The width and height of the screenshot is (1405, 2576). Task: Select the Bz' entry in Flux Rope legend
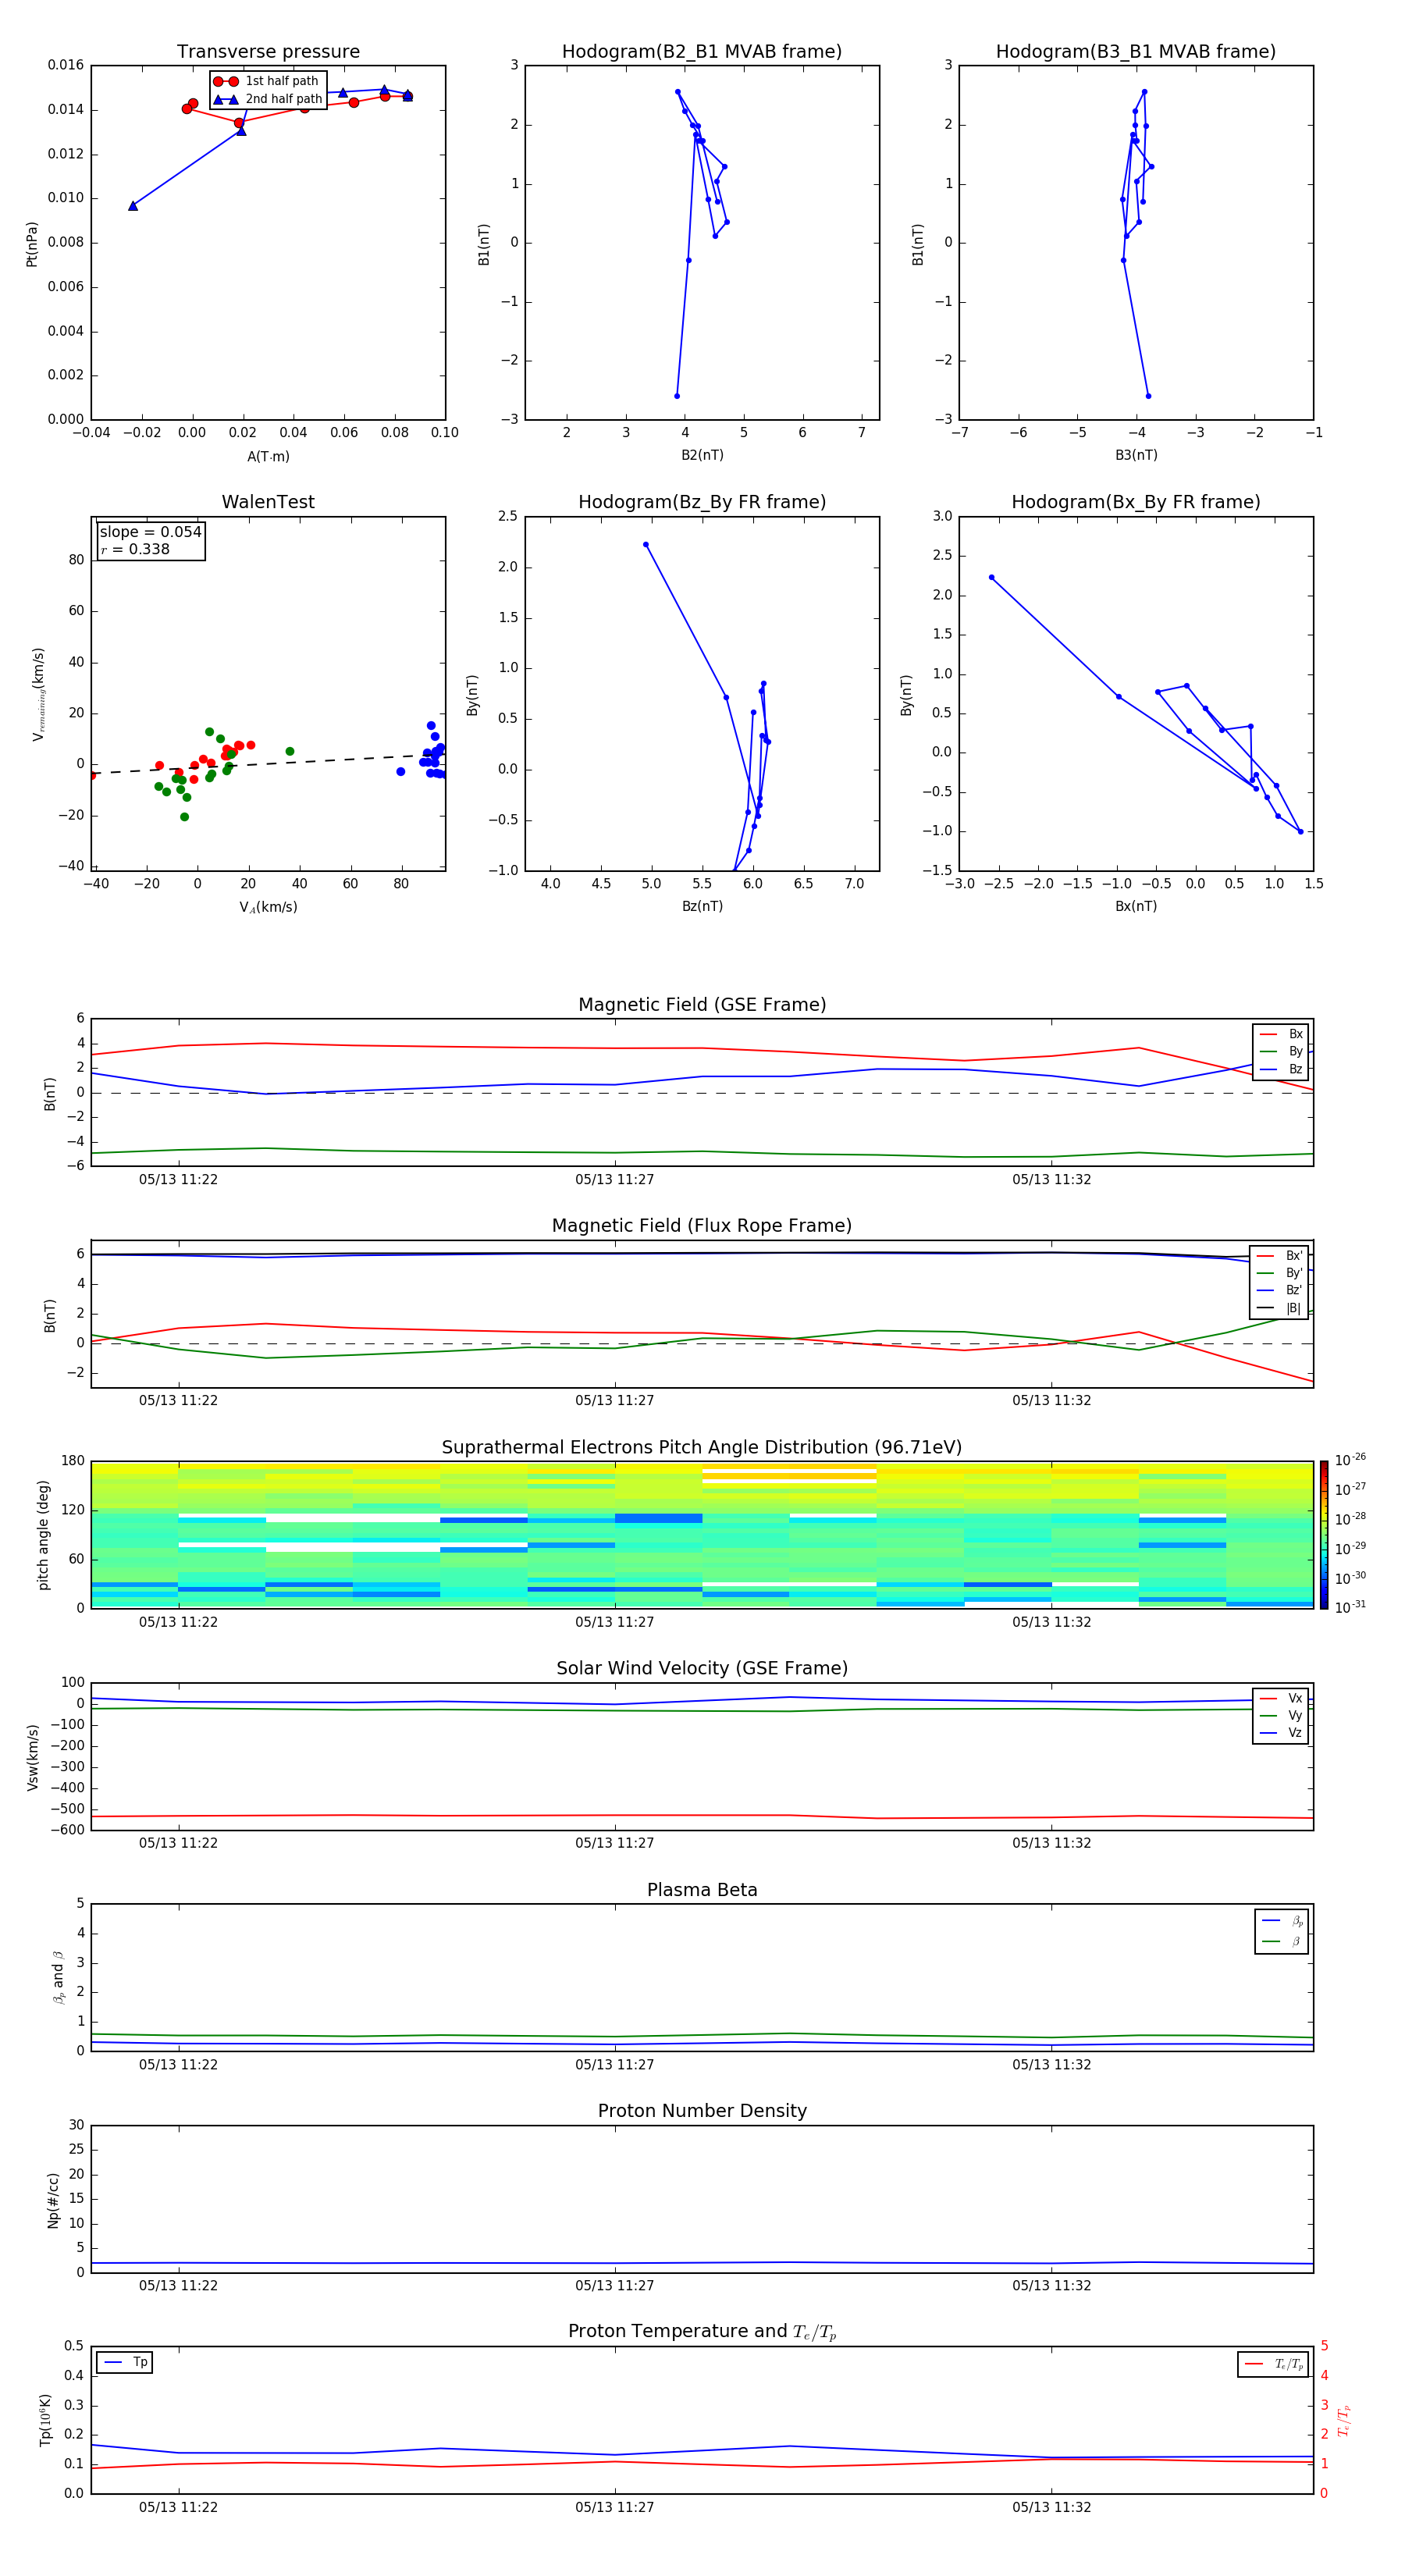[x=1279, y=1290]
